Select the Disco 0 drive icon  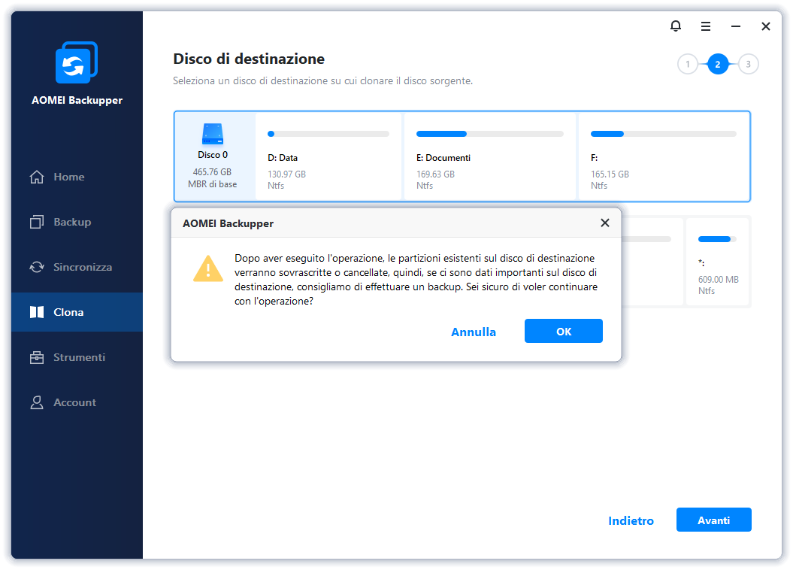[x=213, y=134]
